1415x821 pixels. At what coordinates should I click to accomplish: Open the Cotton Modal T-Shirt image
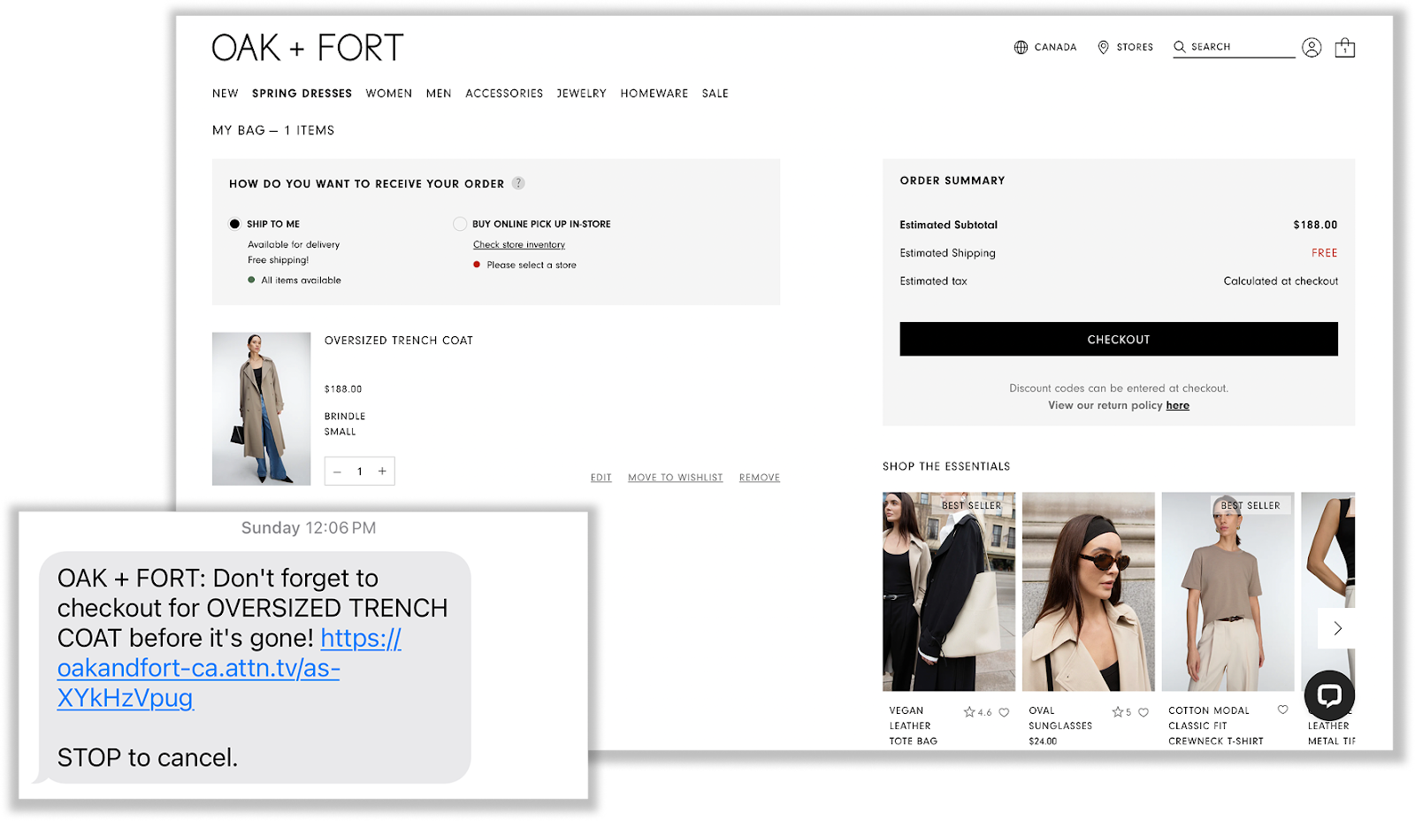click(x=1228, y=592)
